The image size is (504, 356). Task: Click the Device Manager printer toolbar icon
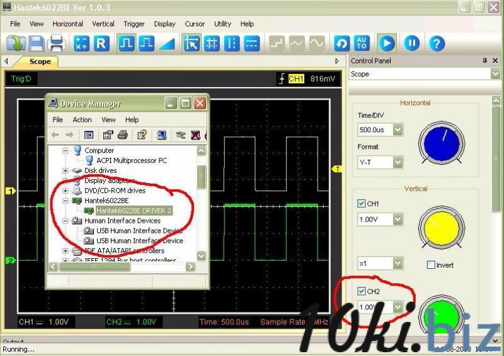[x=123, y=134]
